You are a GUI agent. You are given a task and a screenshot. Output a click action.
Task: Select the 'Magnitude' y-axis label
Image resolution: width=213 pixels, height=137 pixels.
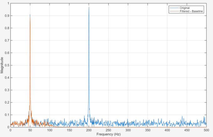point(2,65)
